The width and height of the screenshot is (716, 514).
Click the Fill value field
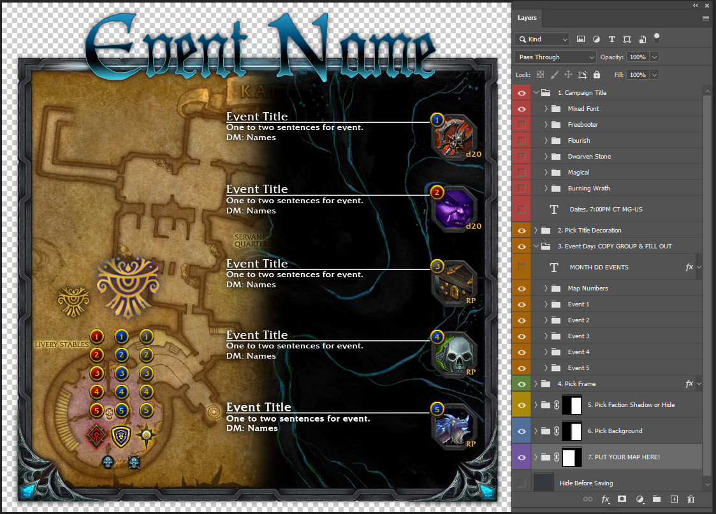pyautogui.click(x=638, y=75)
